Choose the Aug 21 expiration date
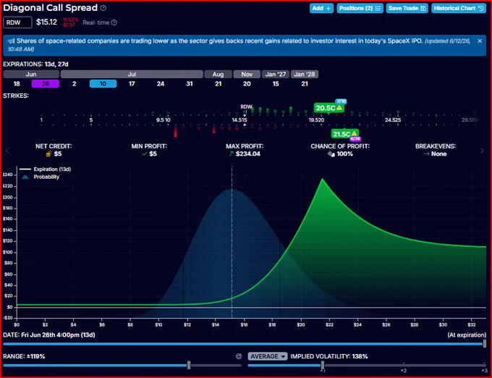The width and height of the screenshot is (492, 378). click(218, 84)
